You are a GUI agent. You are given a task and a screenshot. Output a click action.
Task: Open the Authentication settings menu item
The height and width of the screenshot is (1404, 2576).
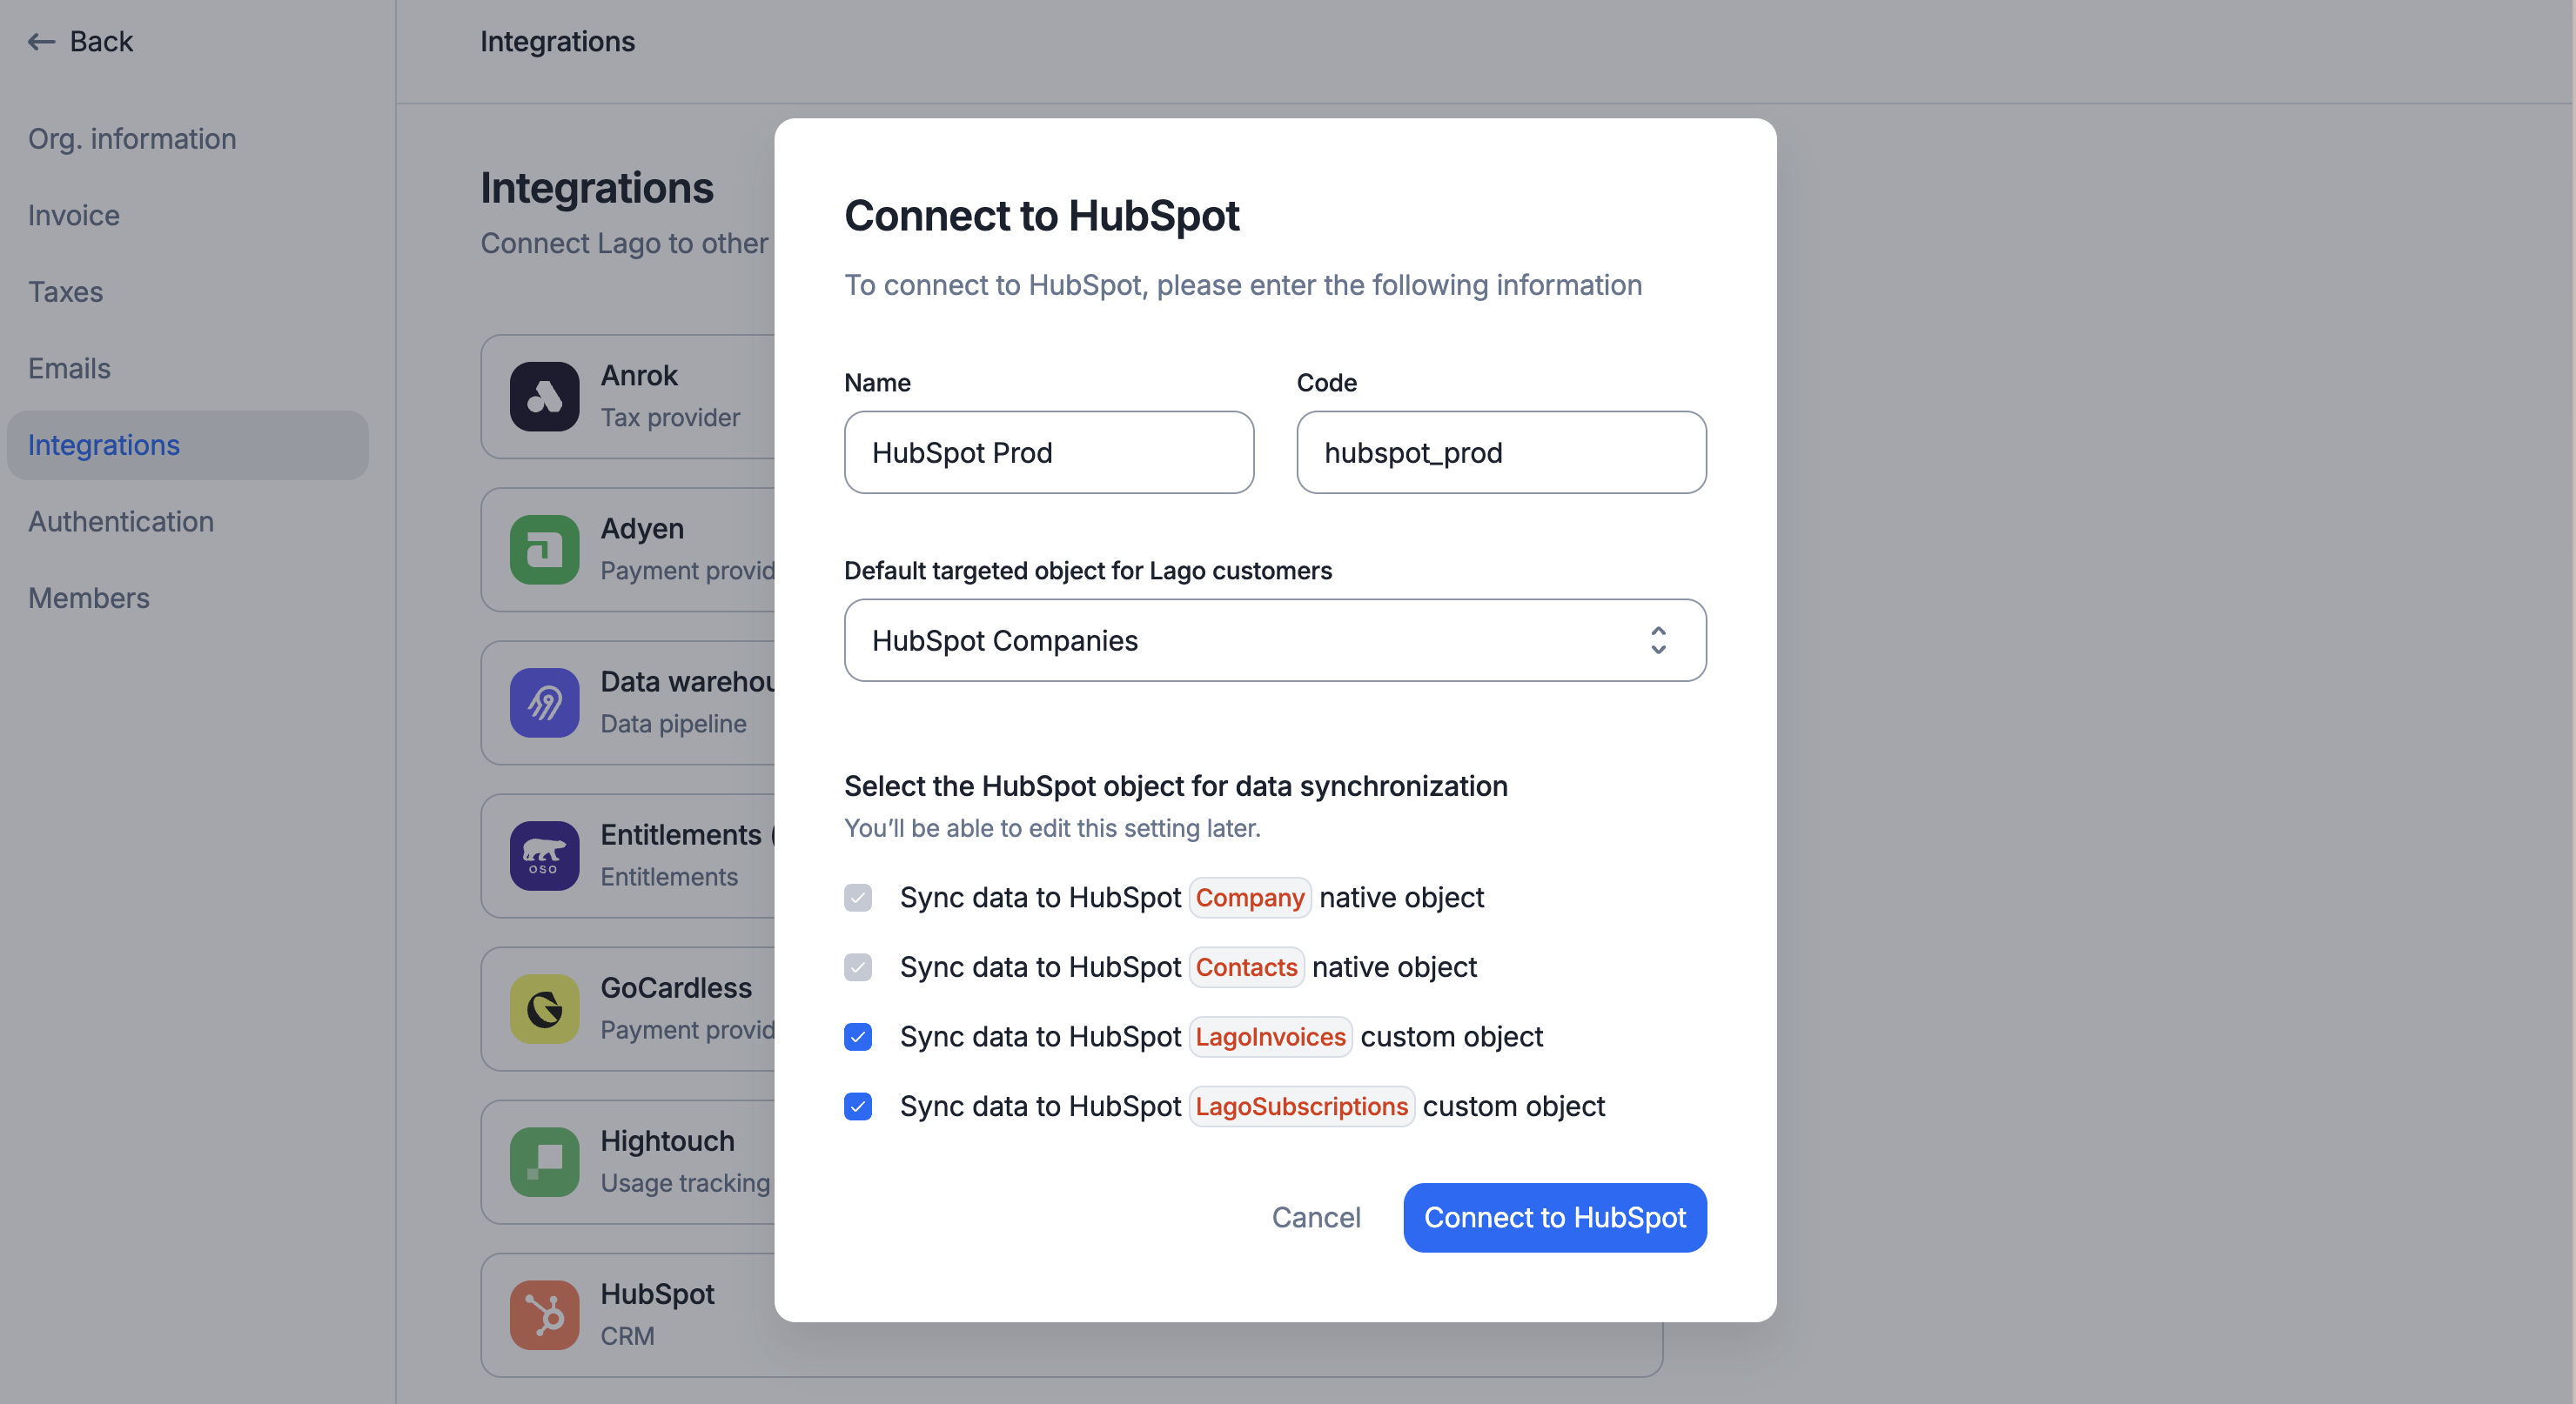click(121, 522)
